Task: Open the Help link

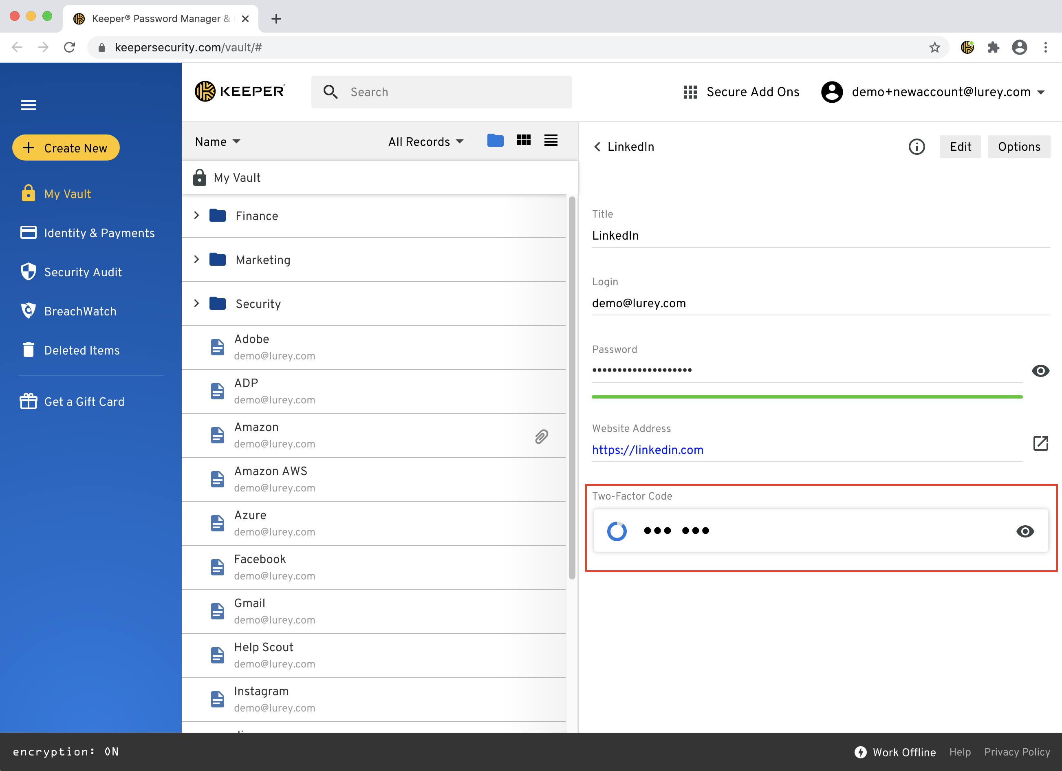Action: point(959,752)
